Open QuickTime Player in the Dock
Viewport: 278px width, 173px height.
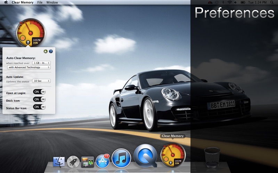(x=145, y=156)
